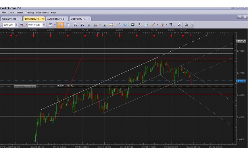Click the green hierarchy tree icon
The image size is (248, 148).
pyautogui.click(x=186, y=25)
